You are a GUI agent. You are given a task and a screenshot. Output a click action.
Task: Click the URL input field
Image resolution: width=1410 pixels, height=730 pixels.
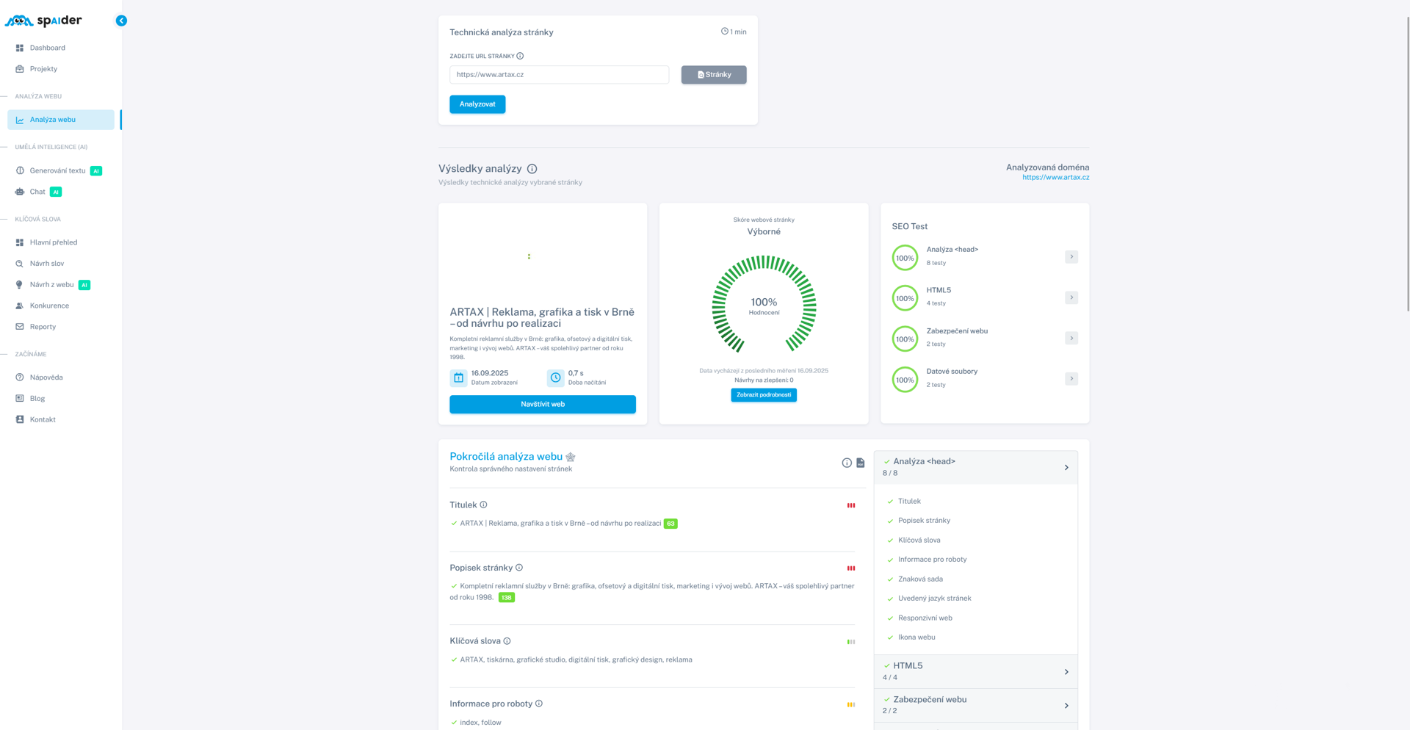click(x=559, y=75)
